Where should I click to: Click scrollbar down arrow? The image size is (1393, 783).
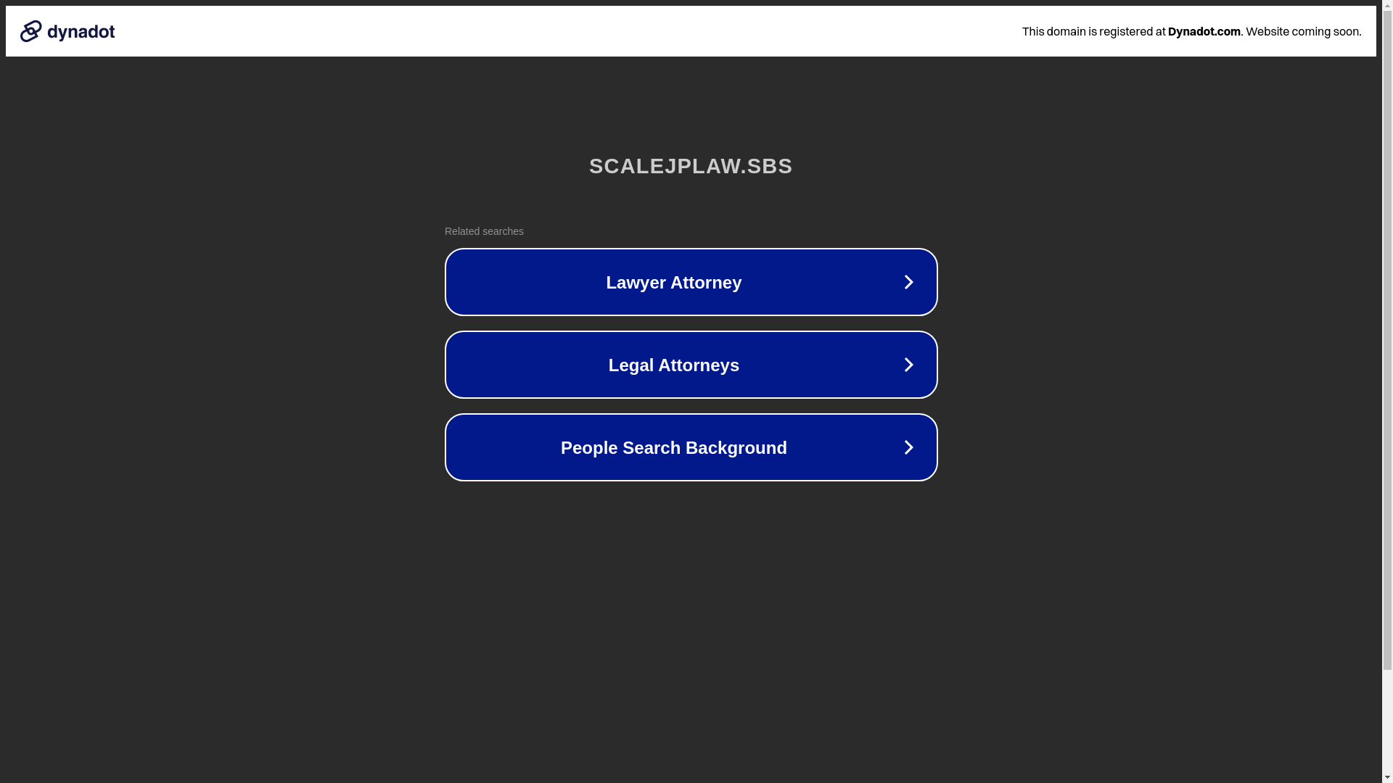pos(1387,777)
